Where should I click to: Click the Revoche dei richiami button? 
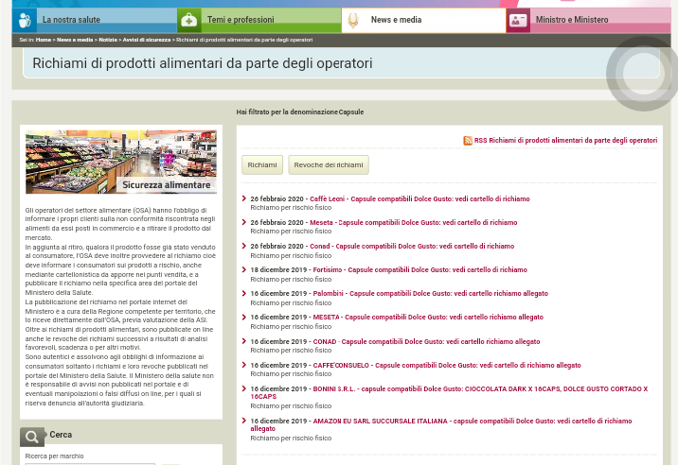click(x=329, y=165)
